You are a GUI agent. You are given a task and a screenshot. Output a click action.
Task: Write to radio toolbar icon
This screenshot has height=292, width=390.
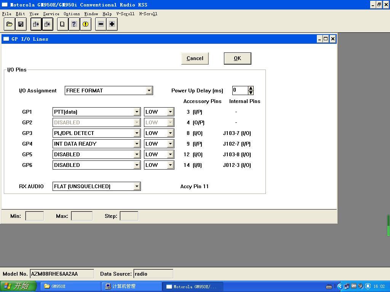tap(47, 24)
